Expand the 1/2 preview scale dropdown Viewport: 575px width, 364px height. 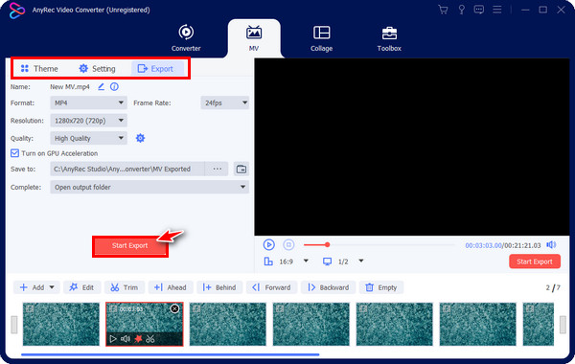(x=361, y=261)
